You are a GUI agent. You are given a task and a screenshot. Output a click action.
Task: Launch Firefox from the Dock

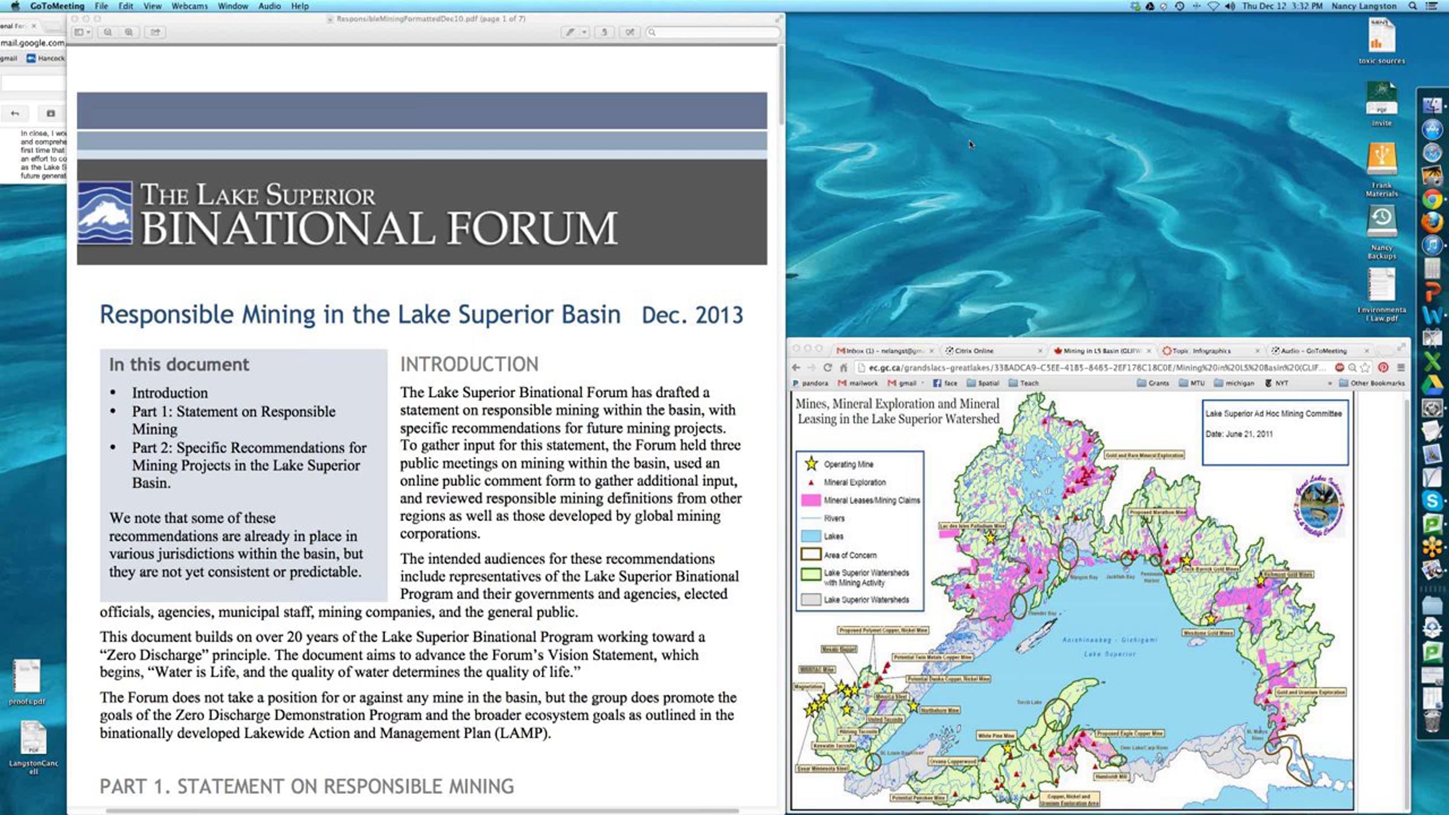point(1433,222)
